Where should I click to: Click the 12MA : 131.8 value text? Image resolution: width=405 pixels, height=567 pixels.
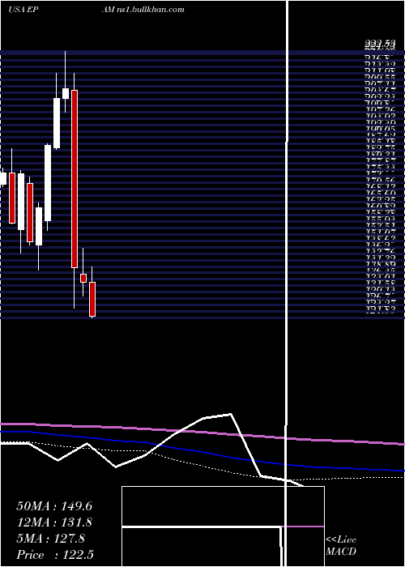(54, 522)
